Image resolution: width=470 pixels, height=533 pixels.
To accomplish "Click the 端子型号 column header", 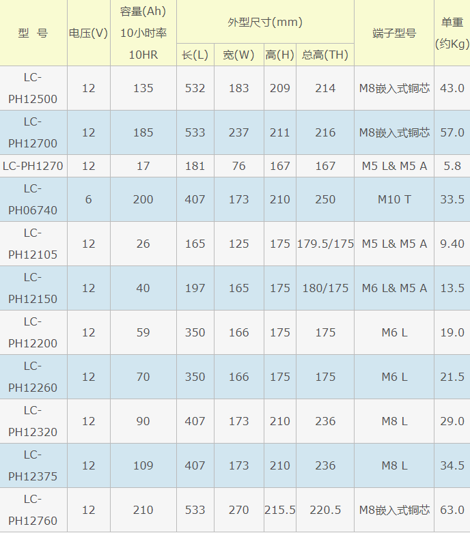I will coord(394,33).
